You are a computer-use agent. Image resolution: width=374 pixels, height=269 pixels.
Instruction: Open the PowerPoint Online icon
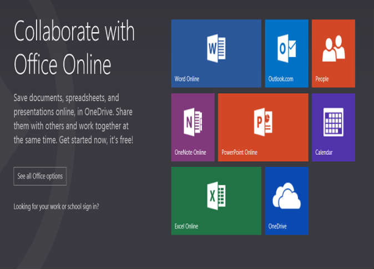(x=263, y=122)
